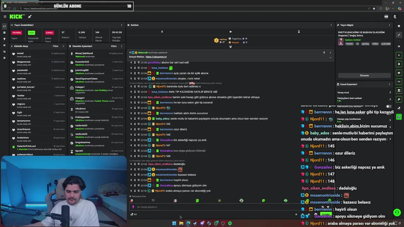Click the sword icon next to Kick logo
Image resolution: width=404 pixels, height=227 pixels.
(x=30, y=17)
